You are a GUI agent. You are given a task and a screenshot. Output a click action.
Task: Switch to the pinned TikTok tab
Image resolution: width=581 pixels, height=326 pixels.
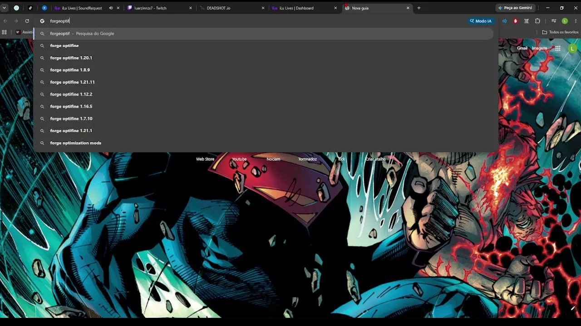coord(30,8)
